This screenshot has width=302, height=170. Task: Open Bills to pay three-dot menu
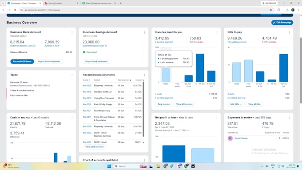[x=289, y=32]
